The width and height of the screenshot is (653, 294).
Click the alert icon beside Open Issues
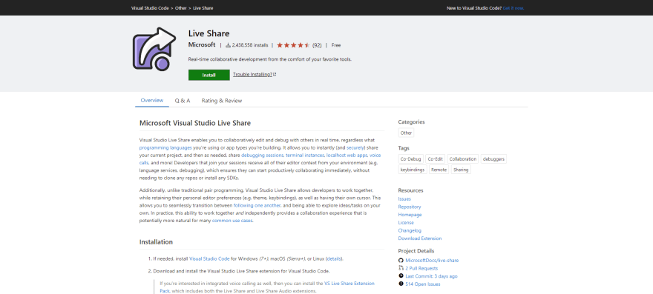[401, 284]
